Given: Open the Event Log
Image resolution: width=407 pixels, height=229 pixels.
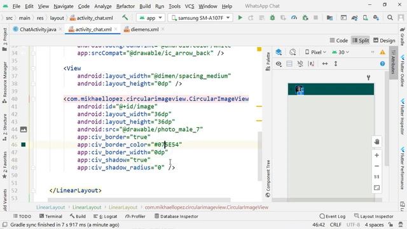Looking at the screenshot, I should point(333,216).
